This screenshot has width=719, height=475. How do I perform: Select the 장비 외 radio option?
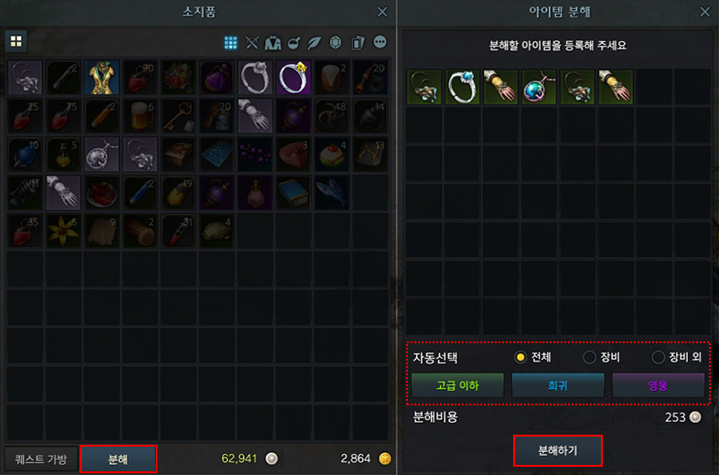coord(676,357)
